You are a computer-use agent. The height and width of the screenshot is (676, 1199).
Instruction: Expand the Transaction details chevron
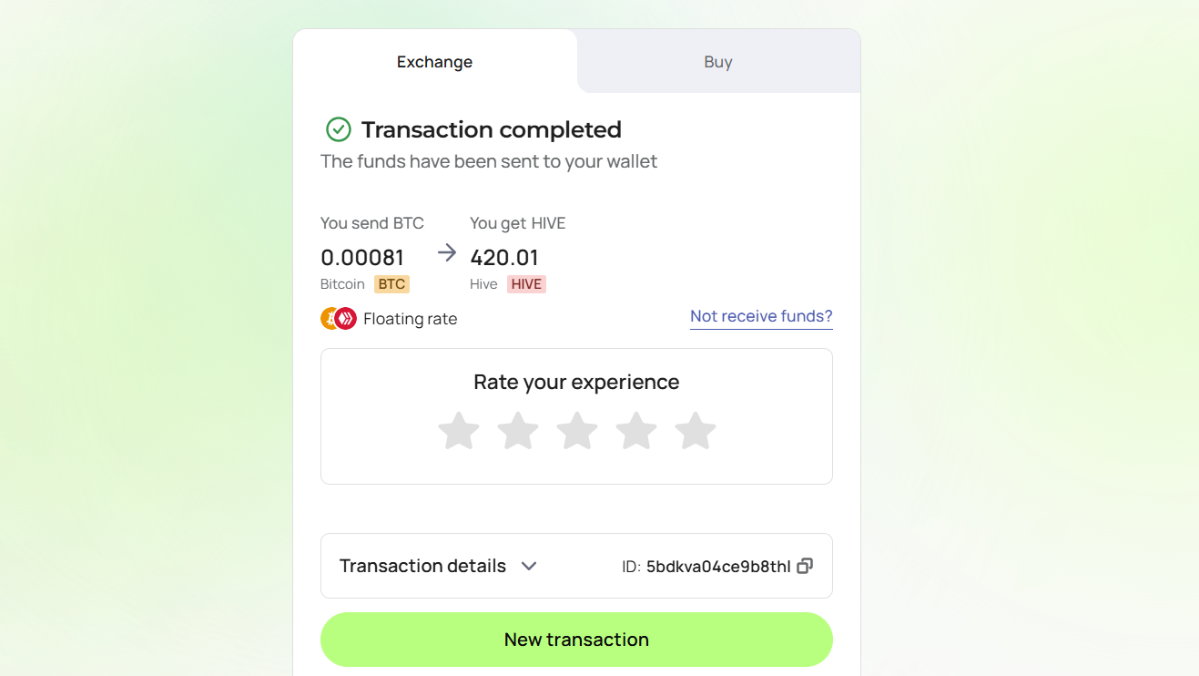tap(529, 566)
